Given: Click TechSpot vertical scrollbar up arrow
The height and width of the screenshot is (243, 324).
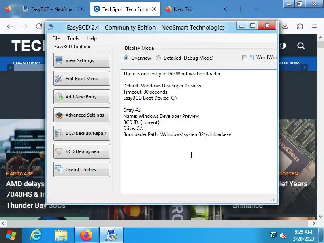Looking at the screenshot, I should [320, 38].
